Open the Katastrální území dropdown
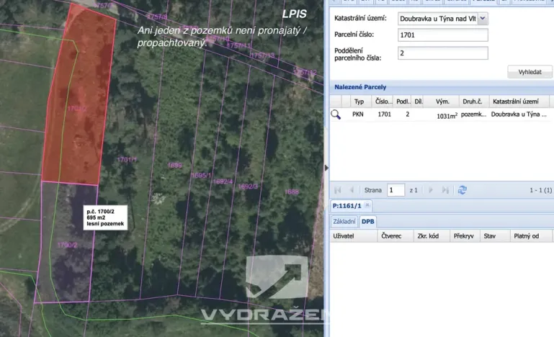This screenshot has height=337, width=554. click(483, 19)
